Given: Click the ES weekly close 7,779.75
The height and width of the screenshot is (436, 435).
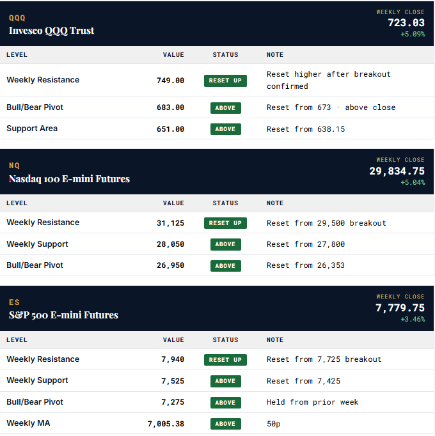Looking at the screenshot, I should point(400,308).
